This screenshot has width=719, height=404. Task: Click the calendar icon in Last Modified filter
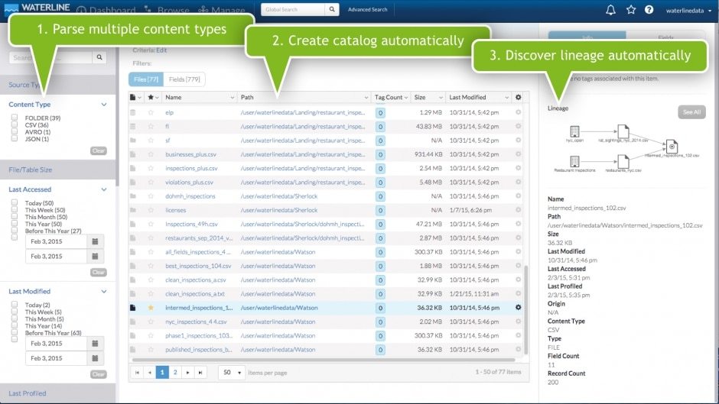[x=95, y=343]
